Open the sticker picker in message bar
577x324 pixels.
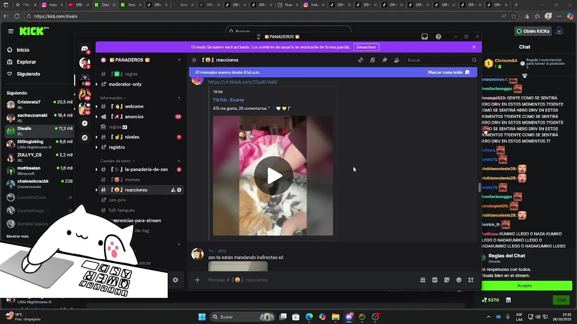tap(447, 280)
